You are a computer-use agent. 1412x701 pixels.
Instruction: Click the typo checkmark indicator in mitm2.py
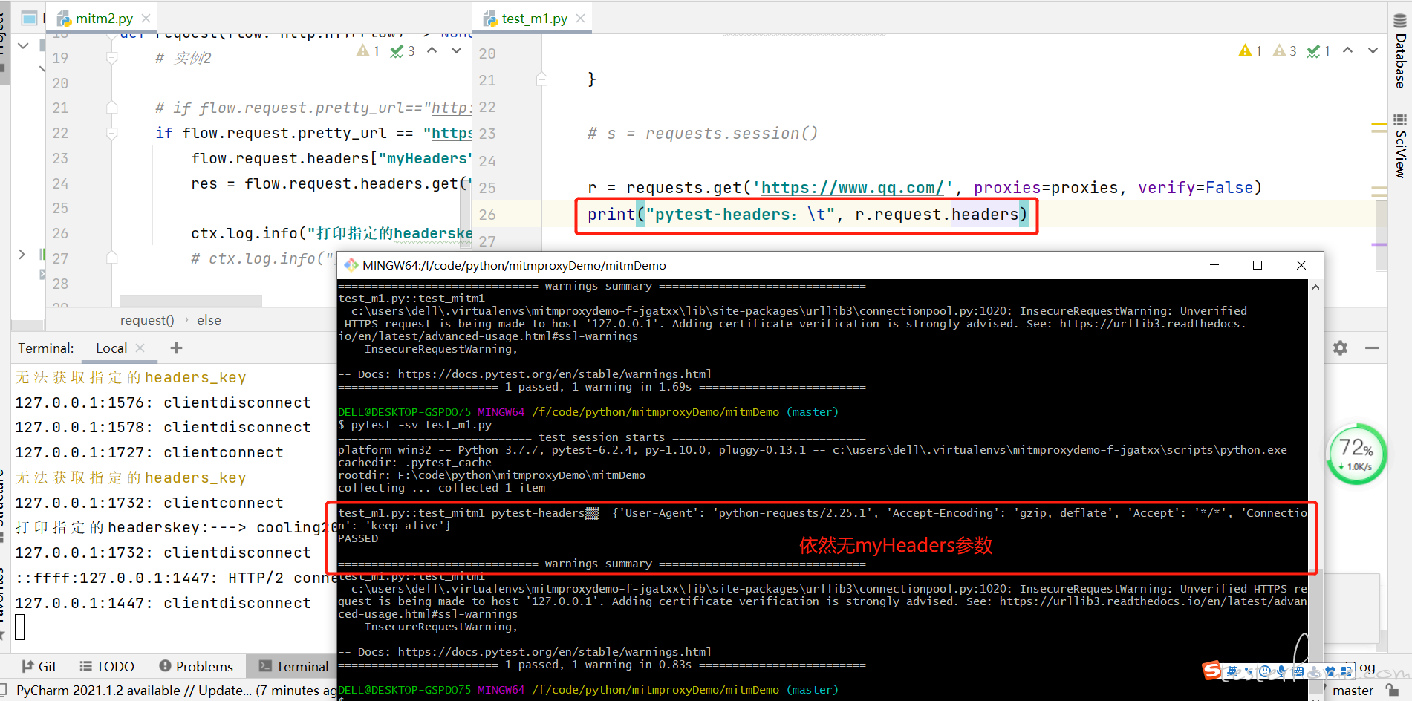click(403, 50)
